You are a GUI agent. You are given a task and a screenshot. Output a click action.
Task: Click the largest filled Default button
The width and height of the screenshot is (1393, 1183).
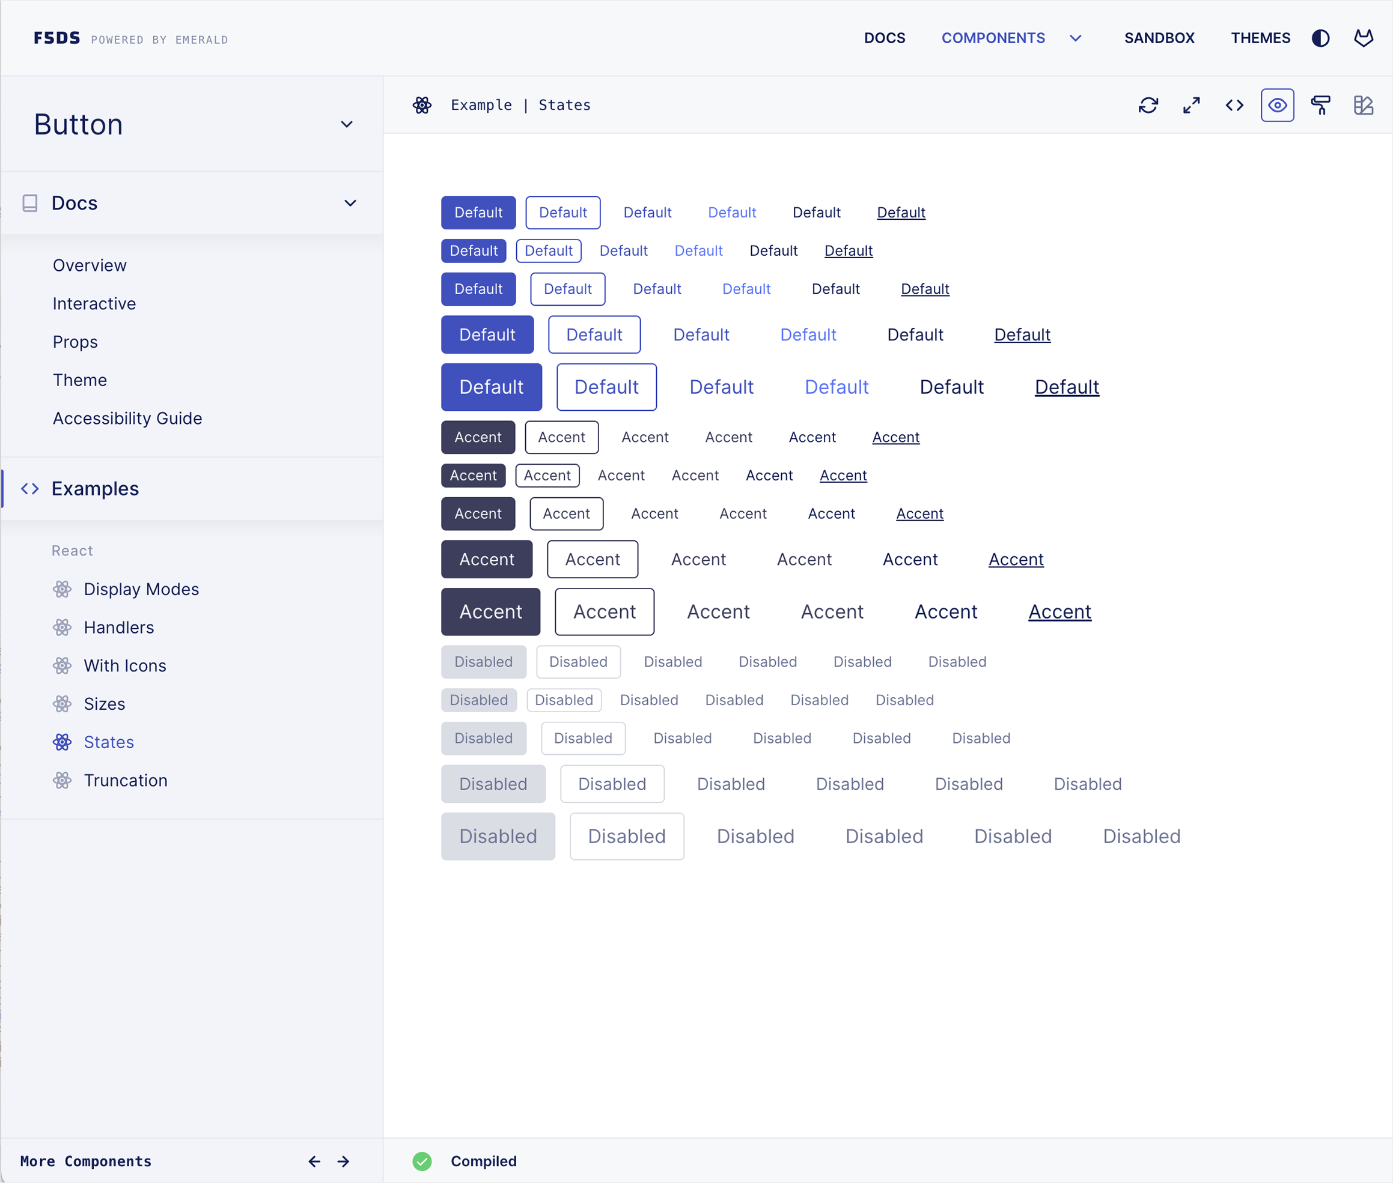tap(491, 387)
